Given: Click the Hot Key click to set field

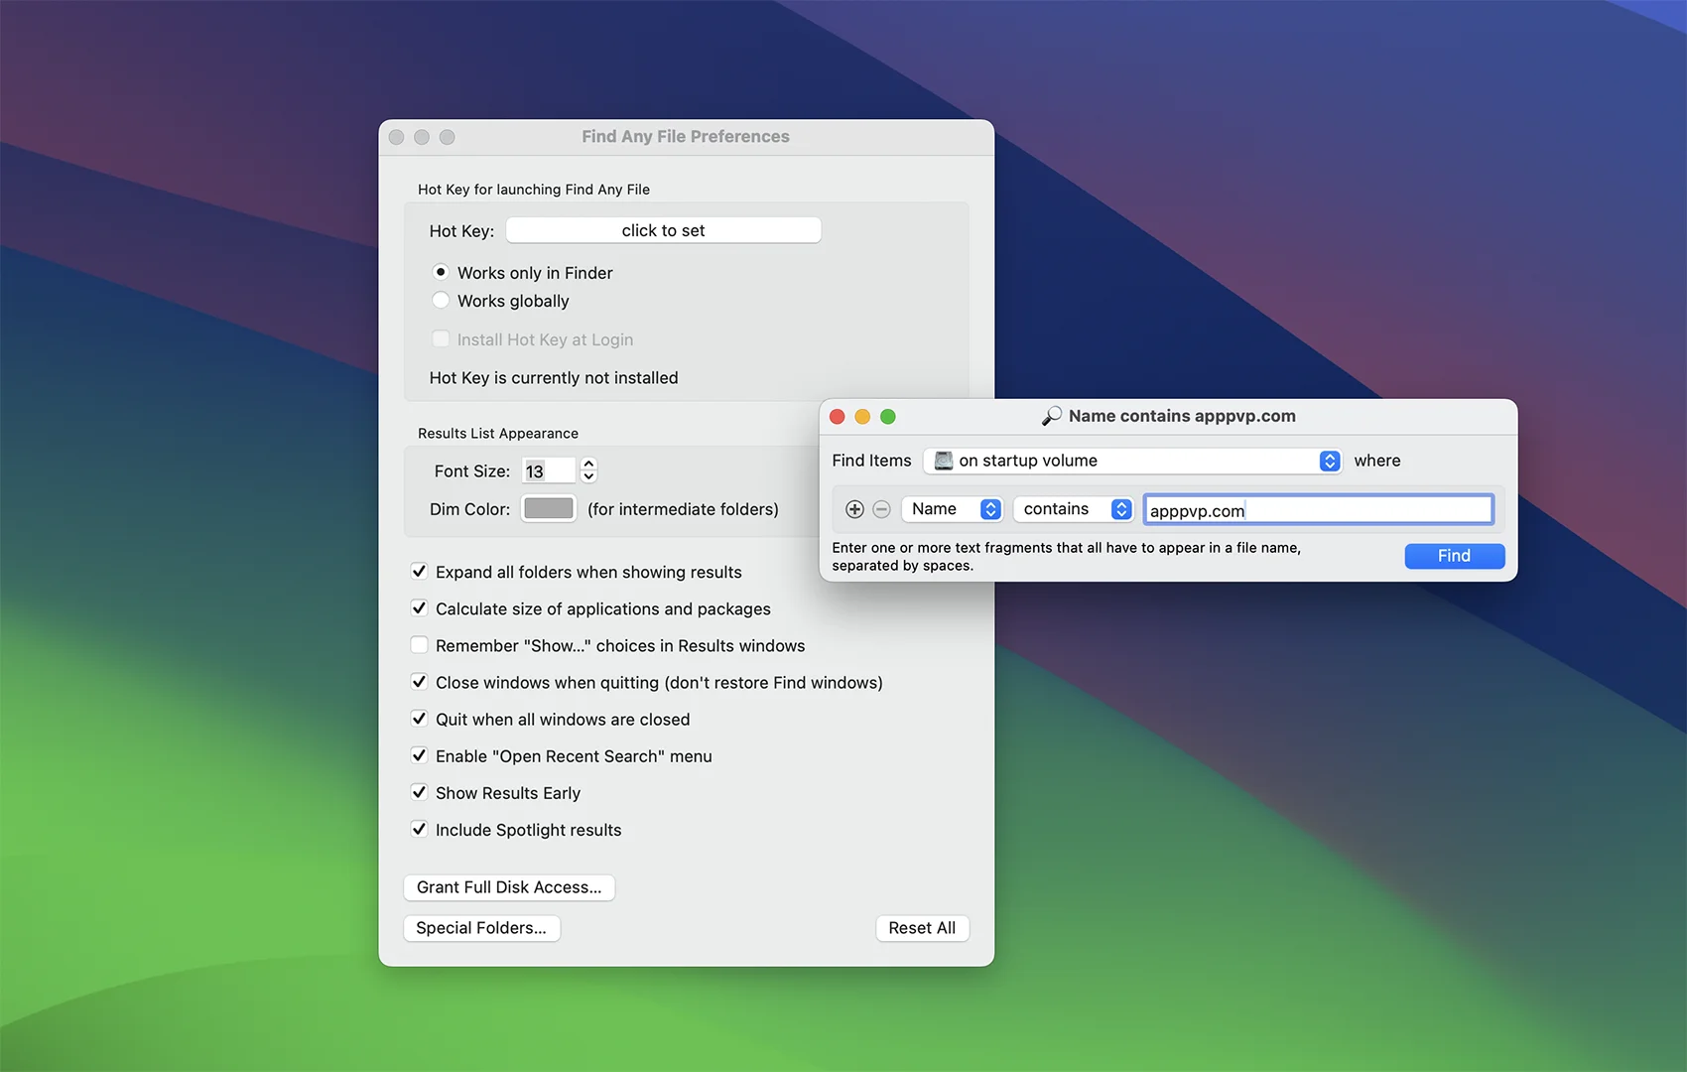Looking at the screenshot, I should click(663, 230).
